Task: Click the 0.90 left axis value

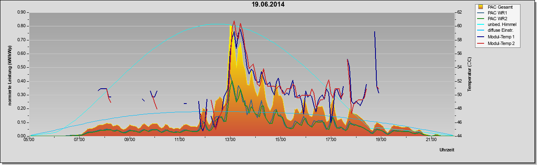Action: point(21,12)
